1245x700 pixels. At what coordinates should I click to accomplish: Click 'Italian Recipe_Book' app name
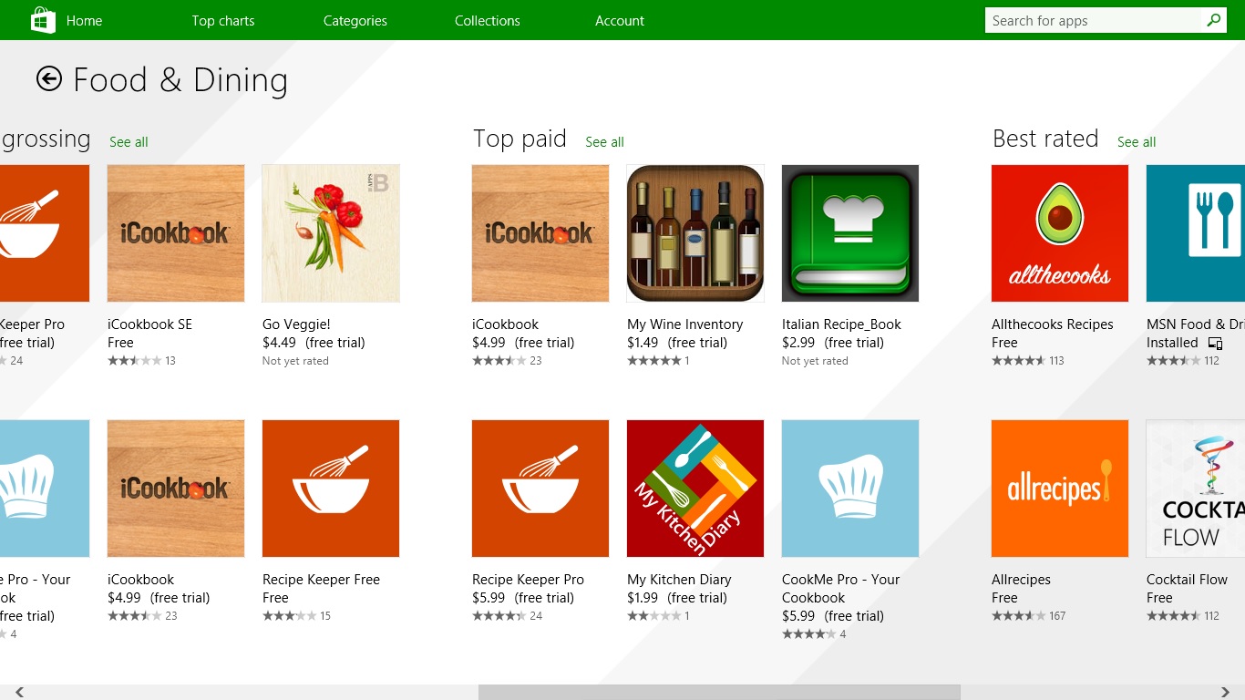[841, 324]
